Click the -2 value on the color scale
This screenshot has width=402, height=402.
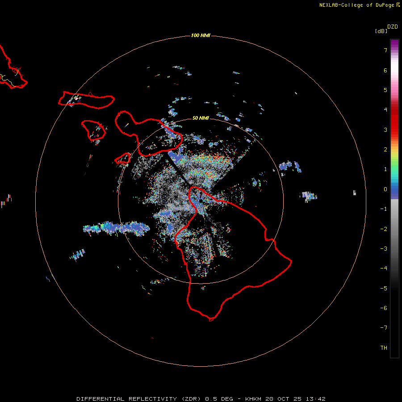pyautogui.click(x=384, y=229)
